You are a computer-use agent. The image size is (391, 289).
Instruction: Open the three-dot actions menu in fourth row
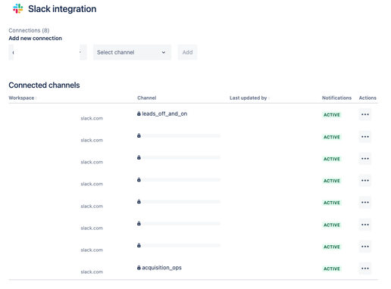pyautogui.click(x=365, y=181)
